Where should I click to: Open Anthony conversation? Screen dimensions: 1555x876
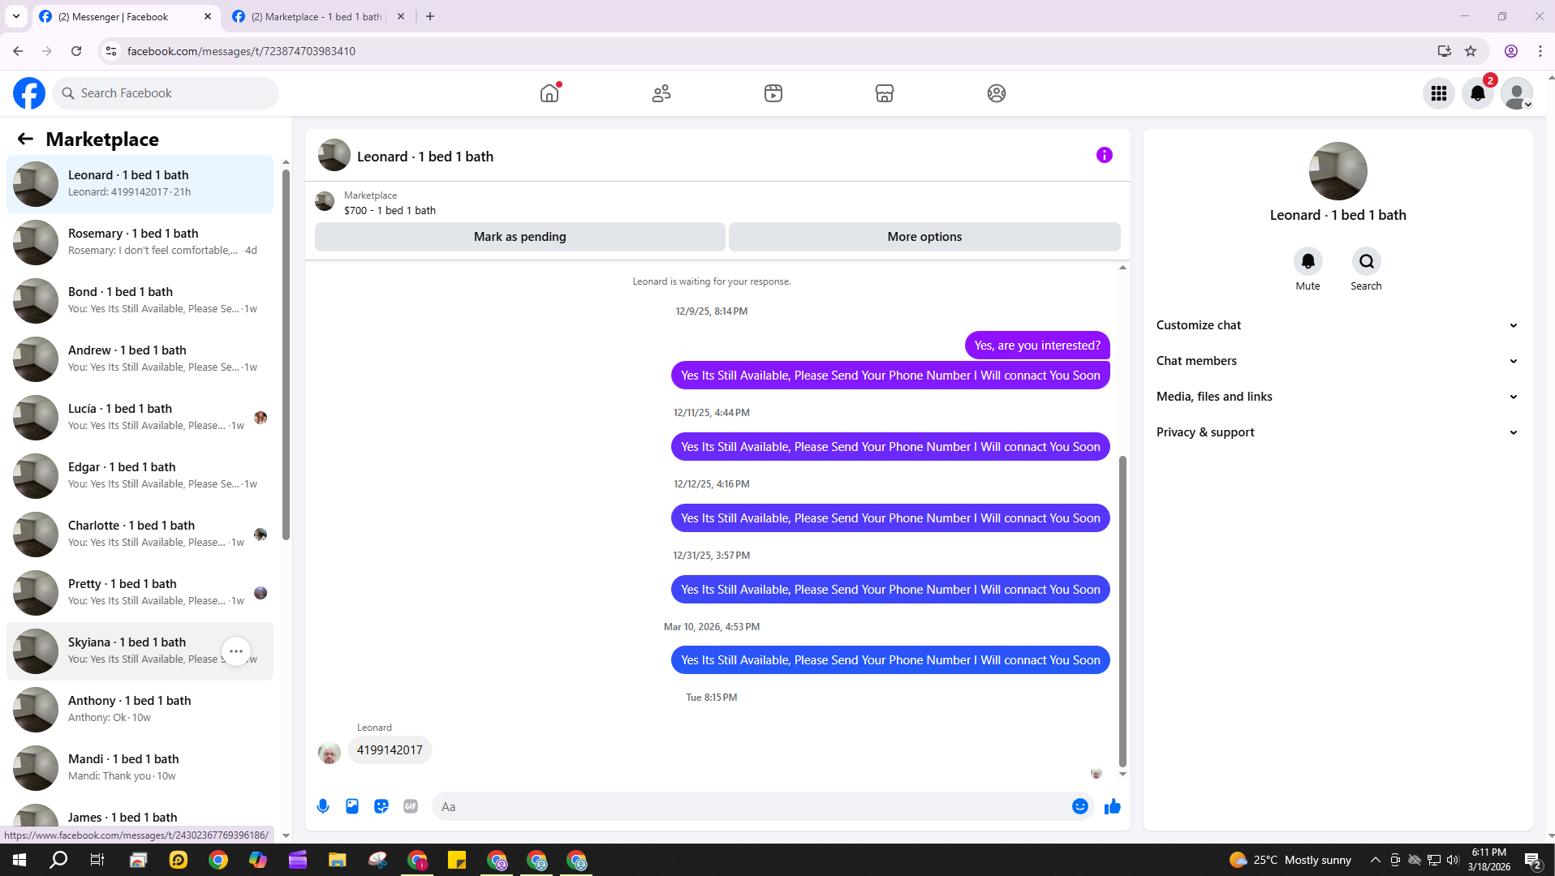140,709
